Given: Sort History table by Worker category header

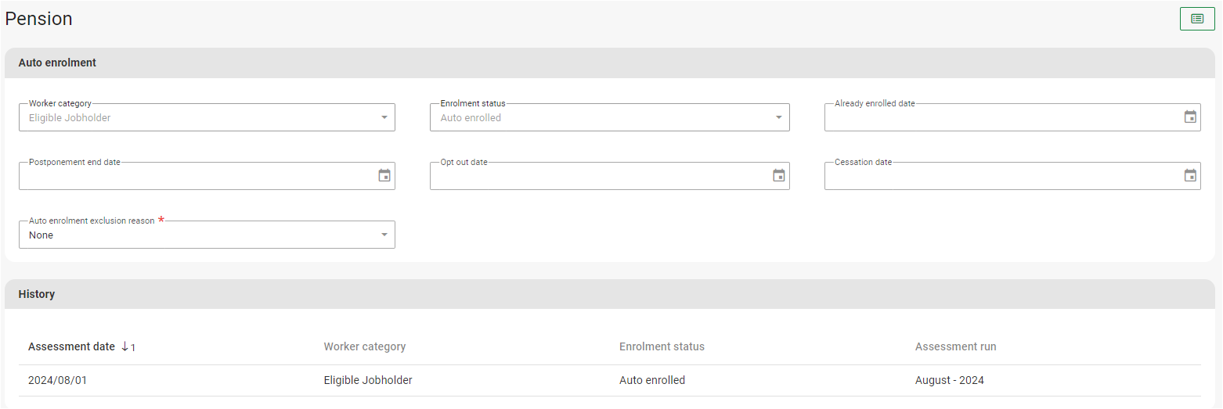Looking at the screenshot, I should [364, 346].
